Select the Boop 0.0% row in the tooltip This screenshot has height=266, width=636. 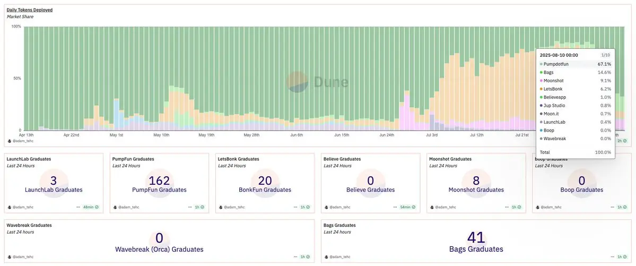click(576, 131)
